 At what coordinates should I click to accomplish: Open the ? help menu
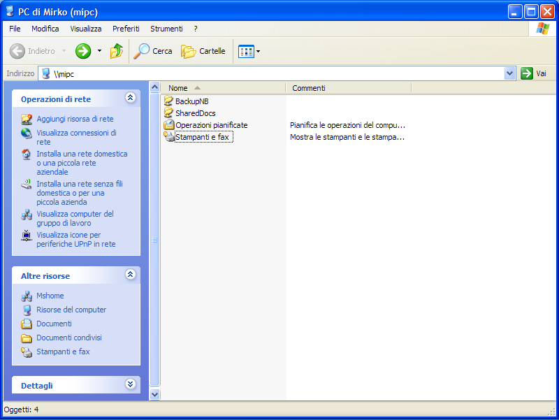tap(196, 29)
